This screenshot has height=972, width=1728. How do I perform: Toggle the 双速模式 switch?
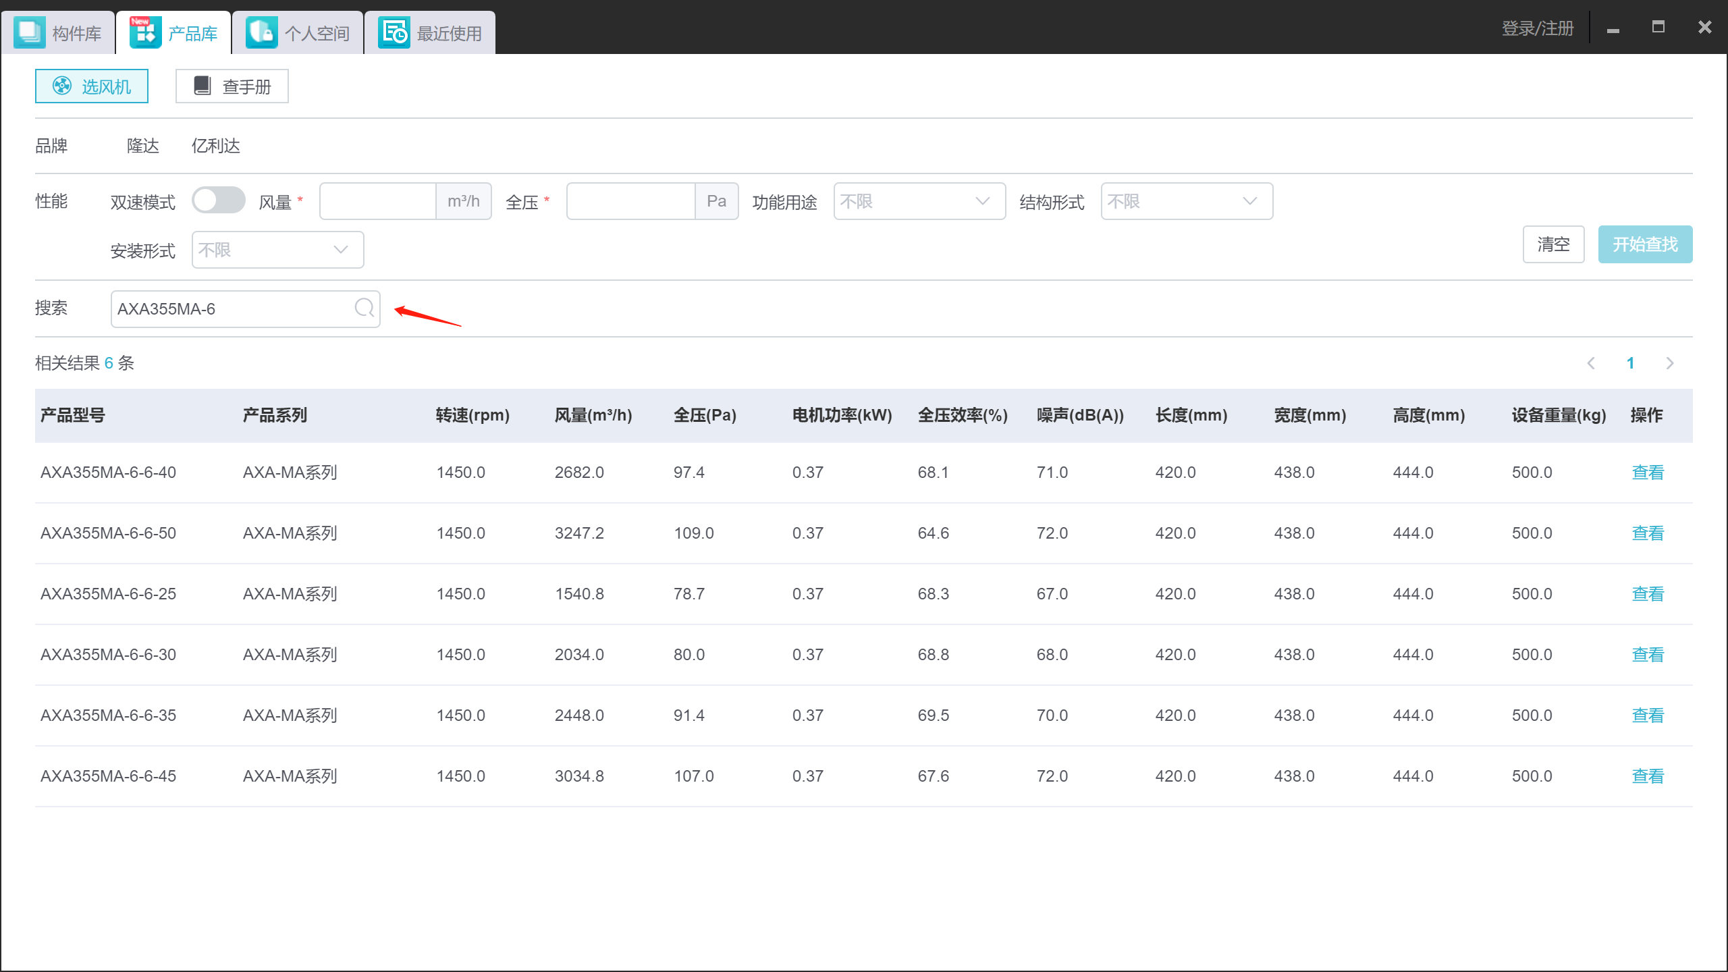[218, 200]
